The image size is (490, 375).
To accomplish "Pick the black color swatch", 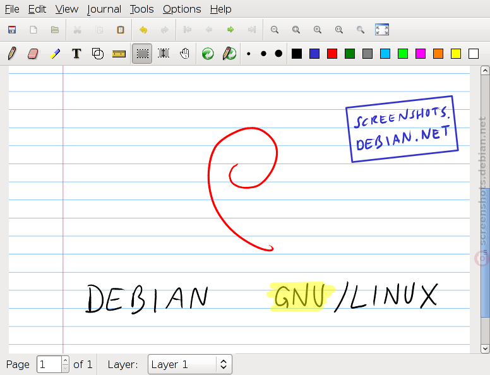I will (297, 54).
